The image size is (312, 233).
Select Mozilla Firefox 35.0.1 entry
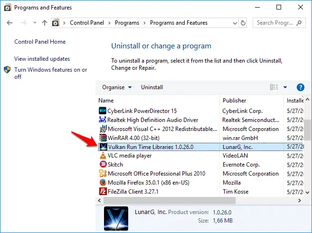click(x=149, y=183)
